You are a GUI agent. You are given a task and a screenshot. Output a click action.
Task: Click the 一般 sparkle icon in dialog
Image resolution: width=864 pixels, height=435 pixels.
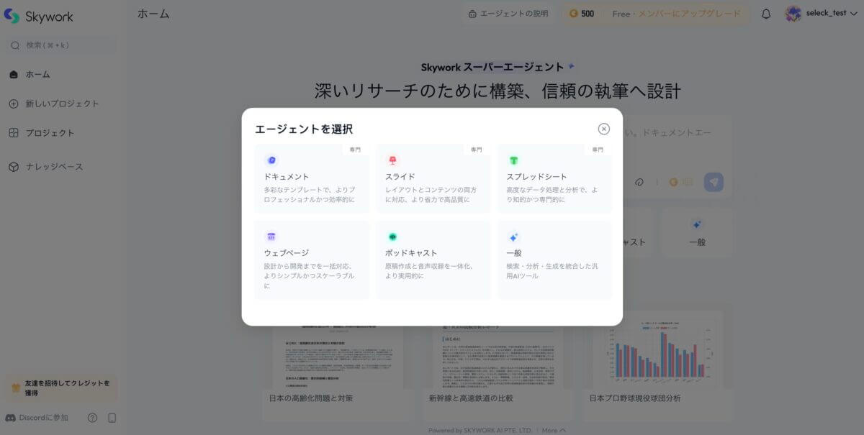(x=513, y=237)
